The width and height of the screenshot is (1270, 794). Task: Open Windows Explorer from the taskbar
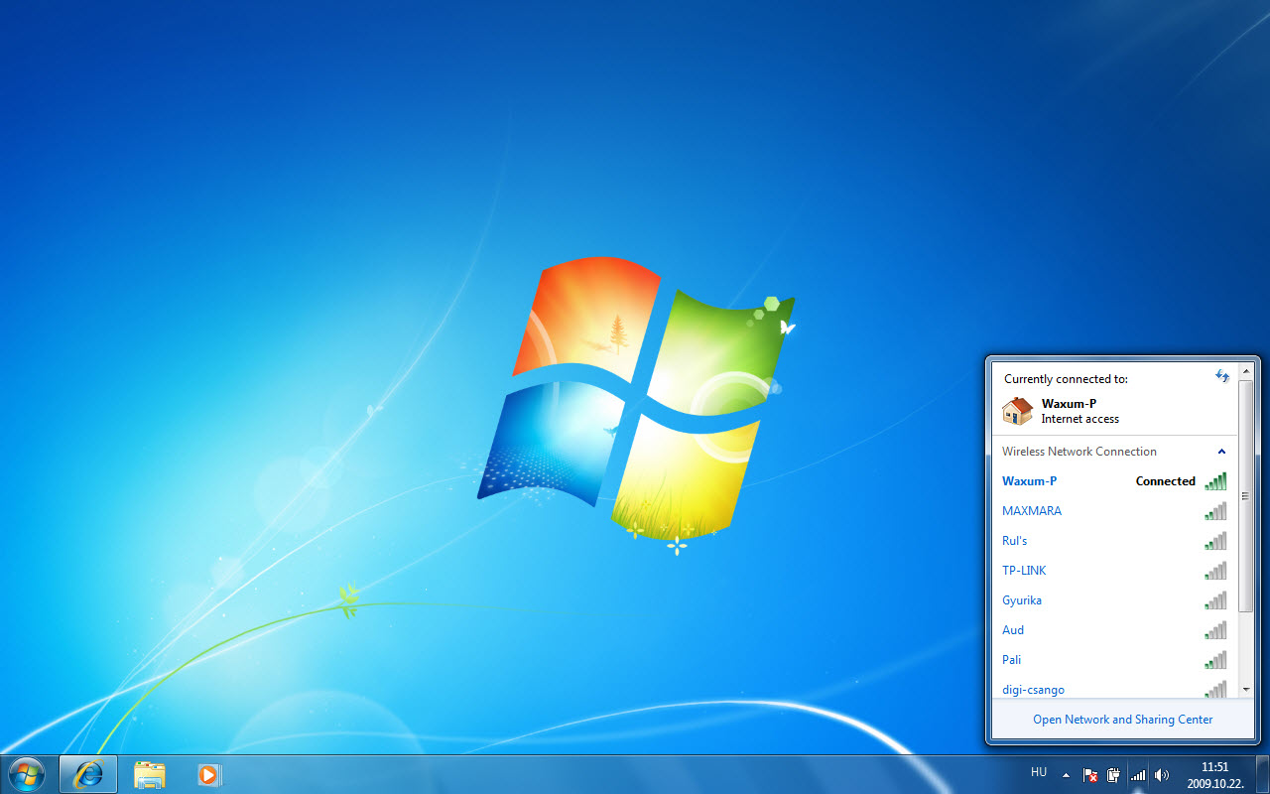149,774
